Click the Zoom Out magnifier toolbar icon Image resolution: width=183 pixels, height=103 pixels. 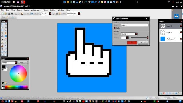39,13
